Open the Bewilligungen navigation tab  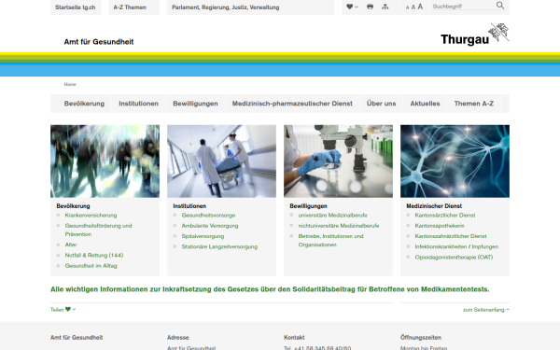tap(195, 104)
